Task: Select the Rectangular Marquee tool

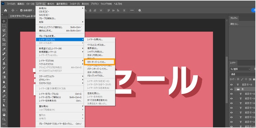Action: pos(4,26)
